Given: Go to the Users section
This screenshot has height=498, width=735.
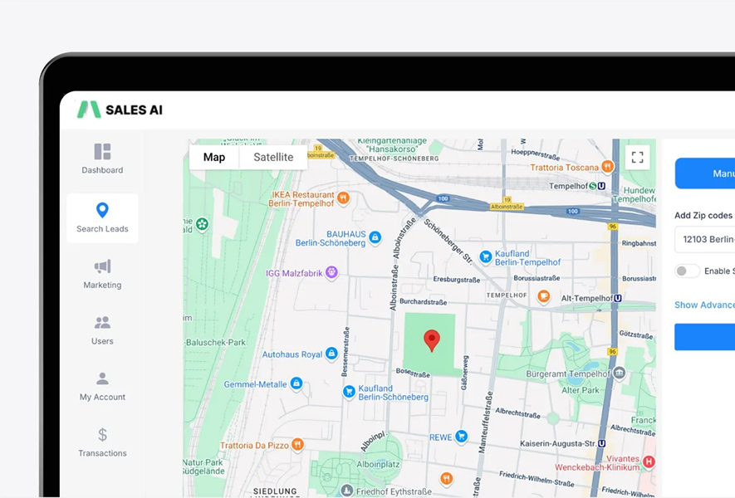Looking at the screenshot, I should click(102, 330).
